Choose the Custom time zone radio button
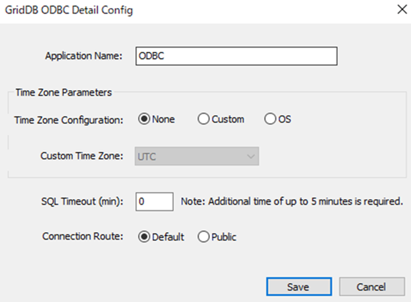 [x=203, y=120]
